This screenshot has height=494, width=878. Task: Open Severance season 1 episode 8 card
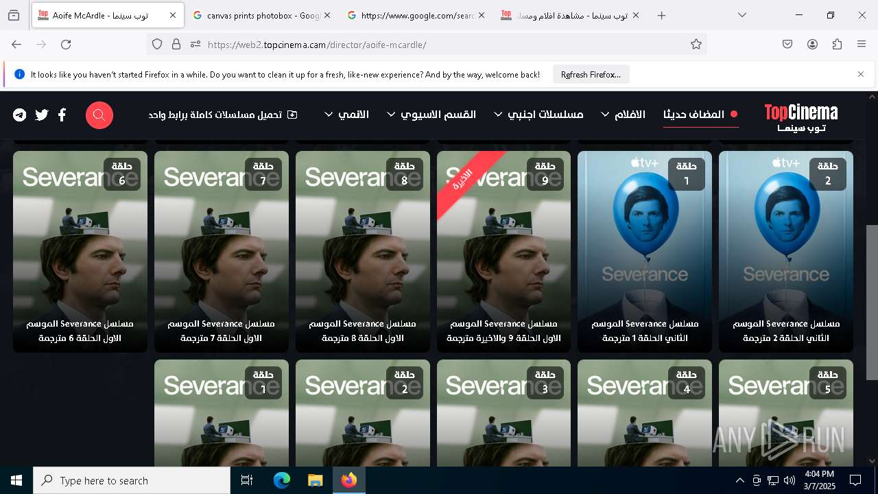point(363,252)
